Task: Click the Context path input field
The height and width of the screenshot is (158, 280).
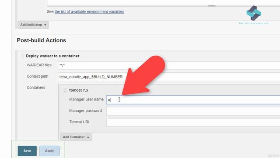Action: pos(169,77)
